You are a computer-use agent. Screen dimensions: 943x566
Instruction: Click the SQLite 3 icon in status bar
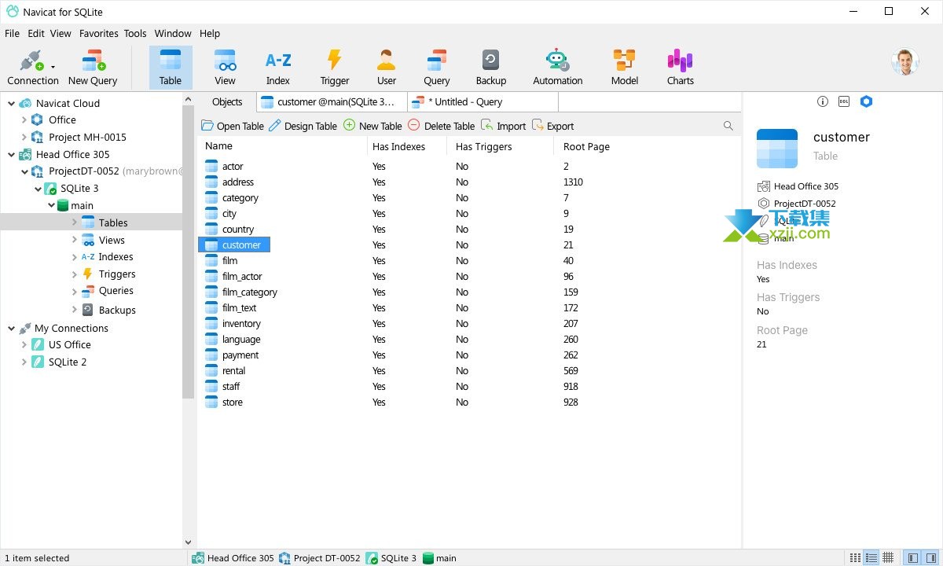[x=372, y=558]
